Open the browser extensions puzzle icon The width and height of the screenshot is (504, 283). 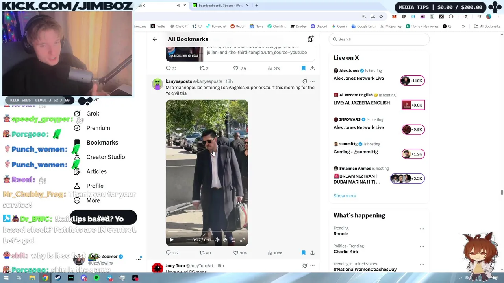click(451, 17)
